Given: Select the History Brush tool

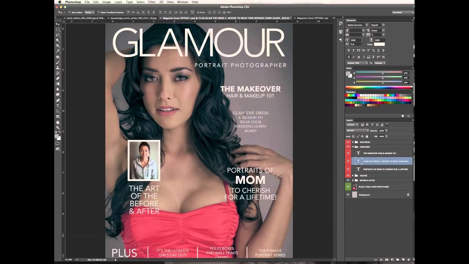Looking at the screenshot, I should point(58,73).
